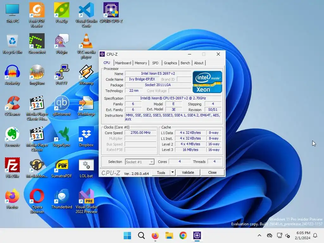
Task: Expand the Socket #1 selection dropdown
Action: [152, 162]
